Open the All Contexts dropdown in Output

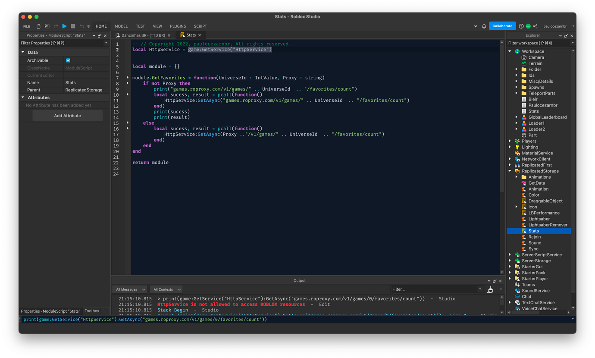(x=166, y=289)
